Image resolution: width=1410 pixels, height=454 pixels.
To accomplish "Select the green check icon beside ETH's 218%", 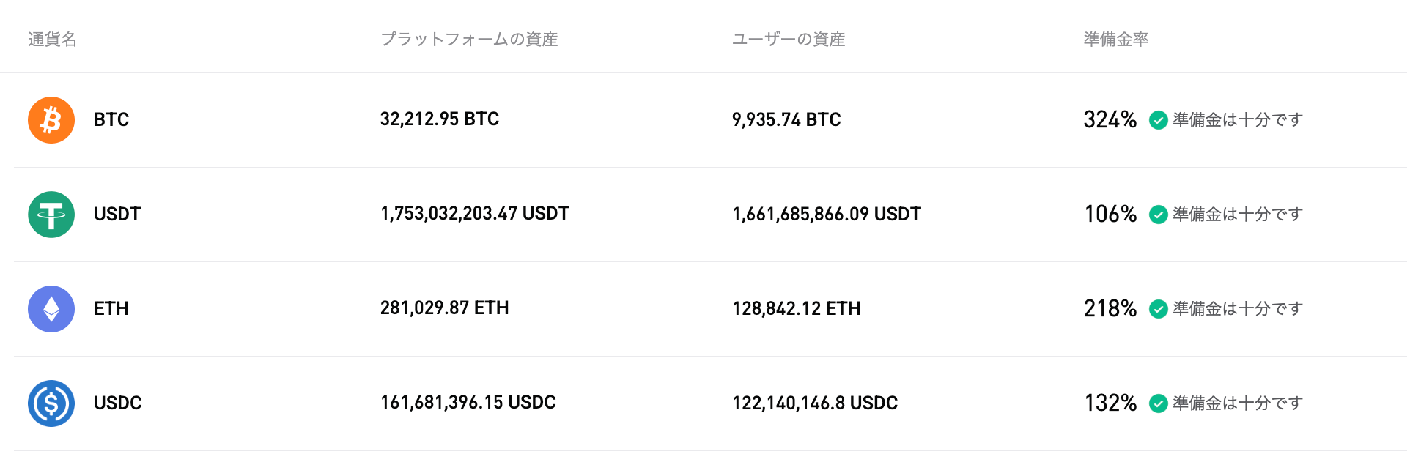I will click(x=1159, y=309).
